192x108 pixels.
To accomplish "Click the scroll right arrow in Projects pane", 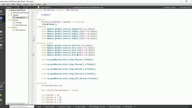I will [27, 103].
